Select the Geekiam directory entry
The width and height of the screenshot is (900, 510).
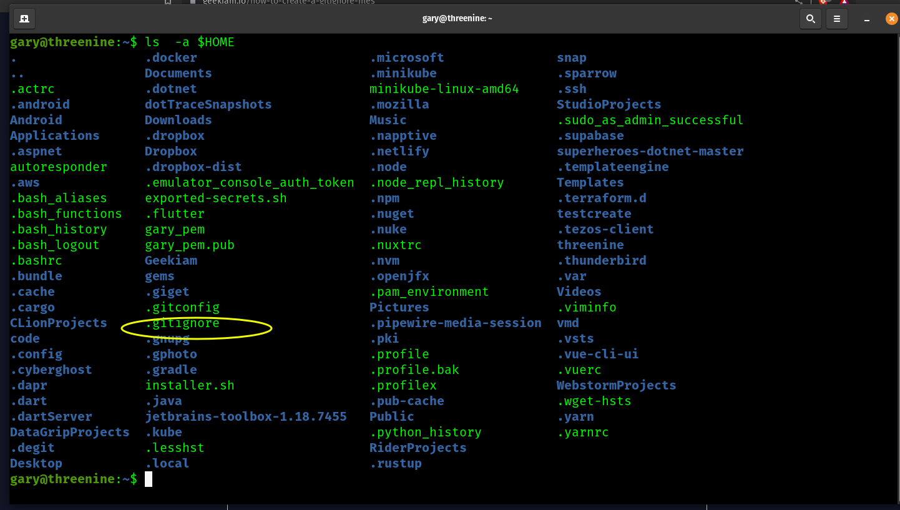[171, 260]
